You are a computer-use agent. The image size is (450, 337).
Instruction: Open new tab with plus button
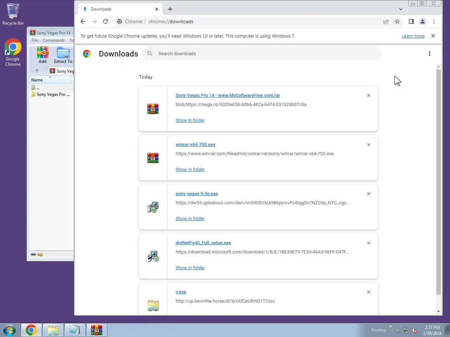170,9
